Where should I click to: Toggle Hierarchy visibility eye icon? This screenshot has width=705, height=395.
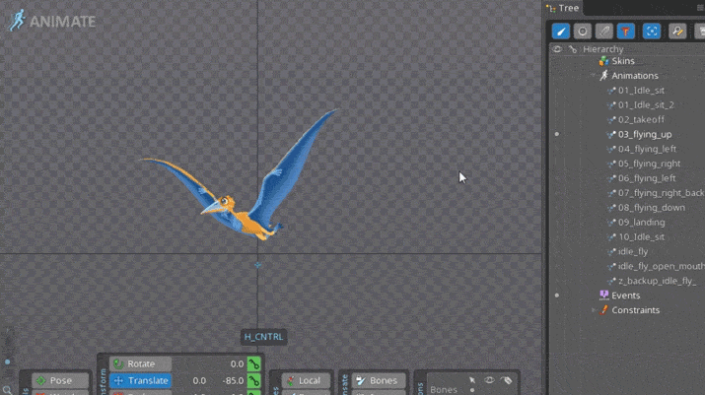(x=557, y=49)
